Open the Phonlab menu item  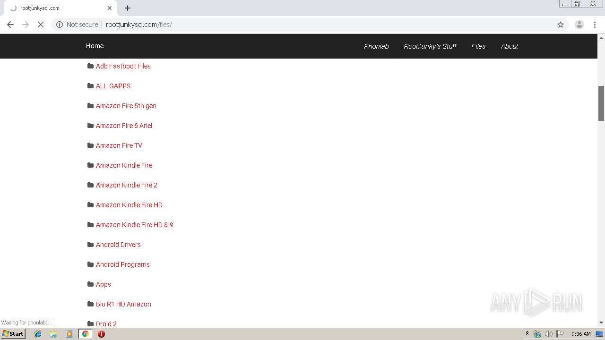(376, 46)
